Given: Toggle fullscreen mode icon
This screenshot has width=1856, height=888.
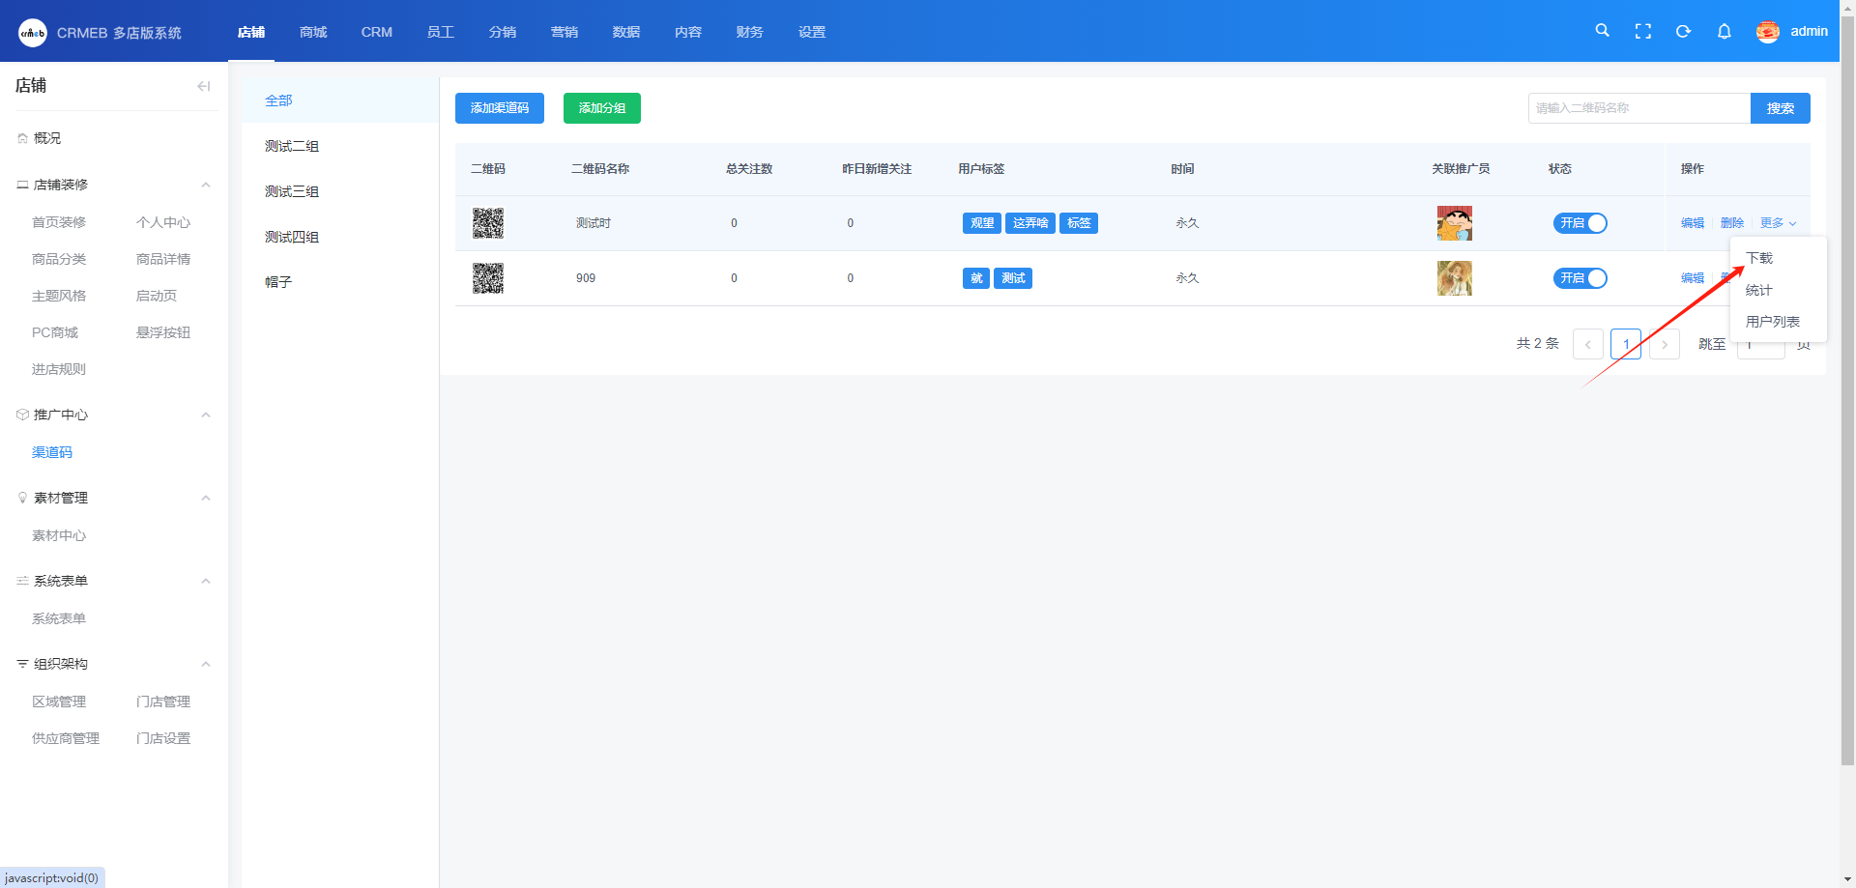Looking at the screenshot, I should [x=1642, y=31].
